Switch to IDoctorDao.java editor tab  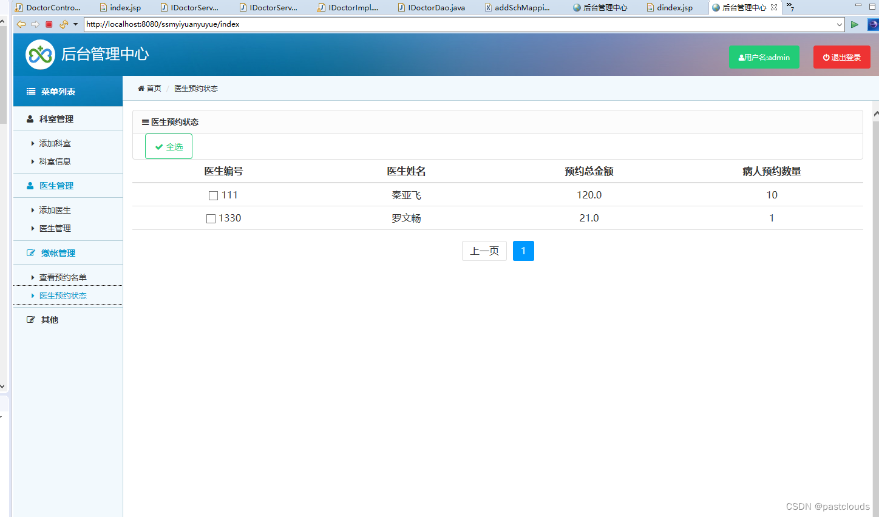point(432,7)
